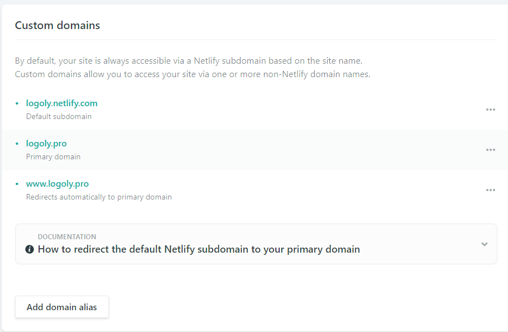Click green bullet beside www.logoly.pro
The width and height of the screenshot is (508, 332).
click(x=17, y=184)
